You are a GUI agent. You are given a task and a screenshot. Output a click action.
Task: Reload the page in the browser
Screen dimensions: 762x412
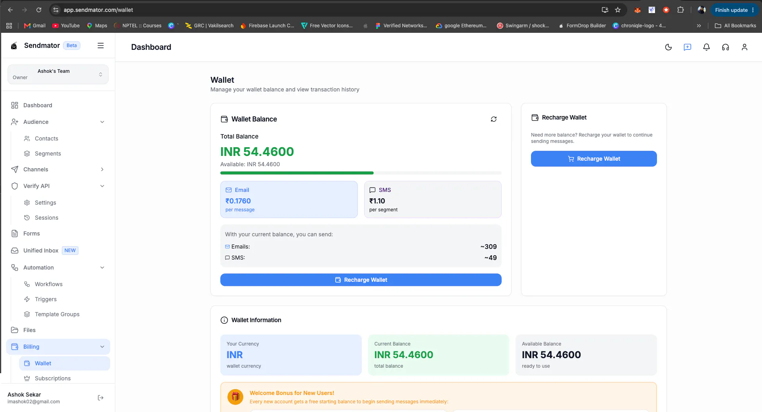tap(39, 10)
